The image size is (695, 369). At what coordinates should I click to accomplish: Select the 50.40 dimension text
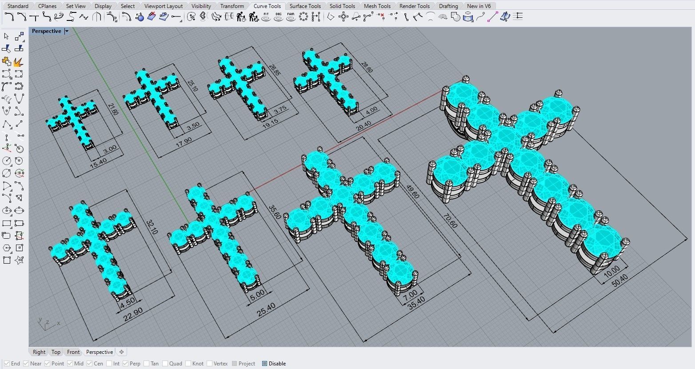[x=620, y=280]
